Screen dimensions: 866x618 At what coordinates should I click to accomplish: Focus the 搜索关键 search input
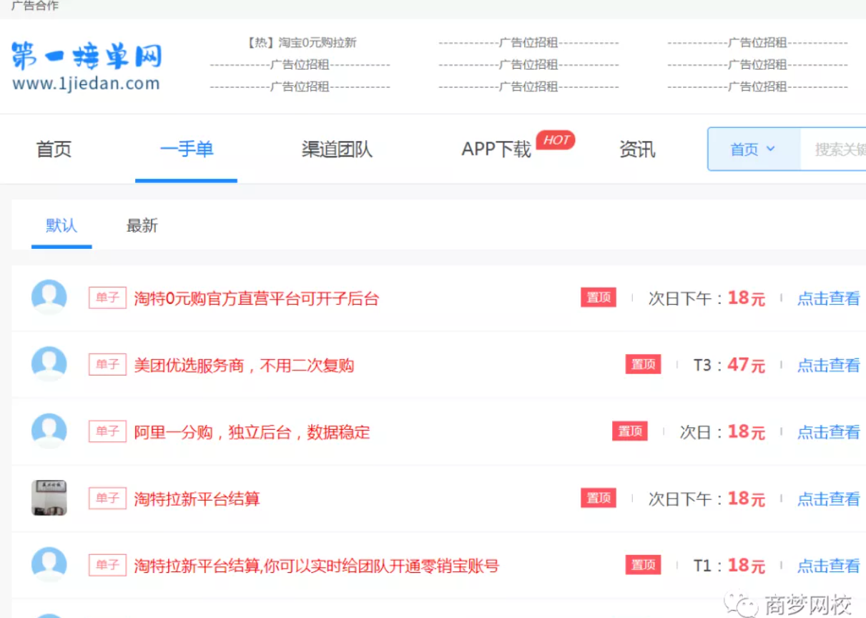832,149
